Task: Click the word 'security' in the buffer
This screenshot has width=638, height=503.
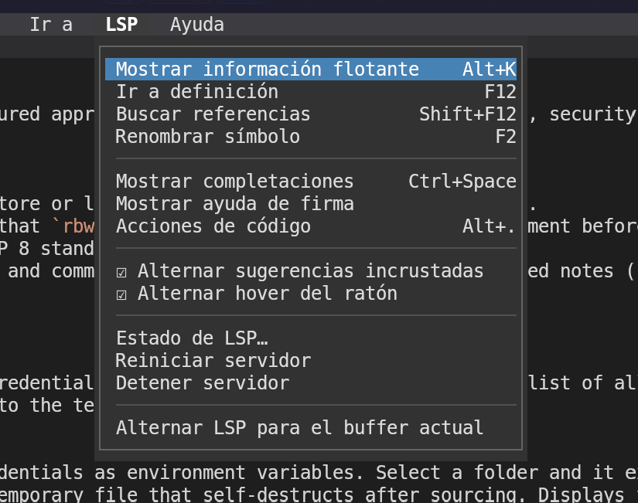Action: 592,114
